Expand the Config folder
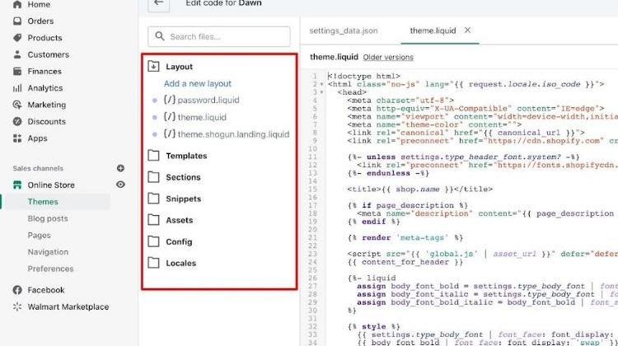The height and width of the screenshot is (346, 618). pyautogui.click(x=154, y=241)
